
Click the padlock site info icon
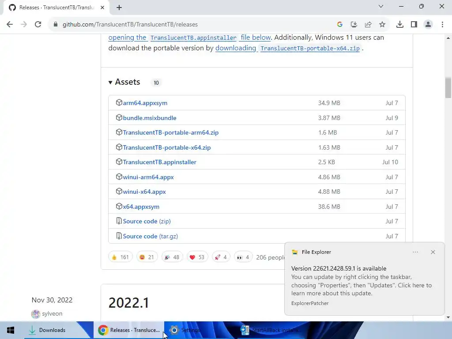tap(56, 25)
